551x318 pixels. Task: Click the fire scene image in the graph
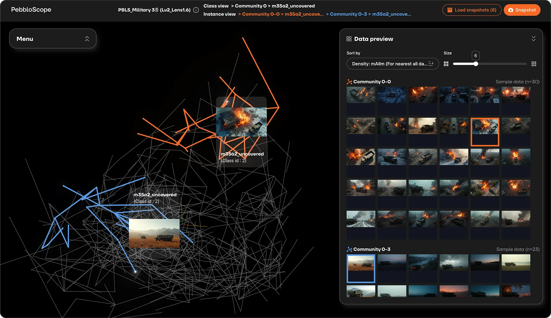[x=241, y=122]
